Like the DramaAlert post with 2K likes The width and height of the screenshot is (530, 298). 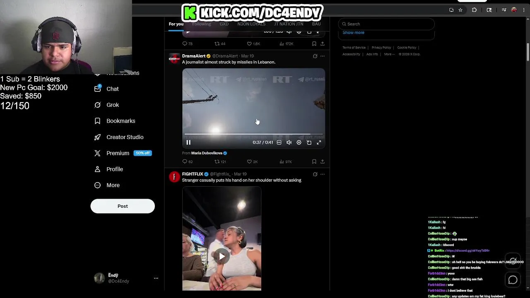pyautogui.click(x=252, y=161)
